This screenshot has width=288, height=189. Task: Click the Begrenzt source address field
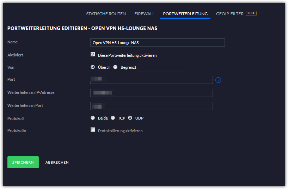163,68
